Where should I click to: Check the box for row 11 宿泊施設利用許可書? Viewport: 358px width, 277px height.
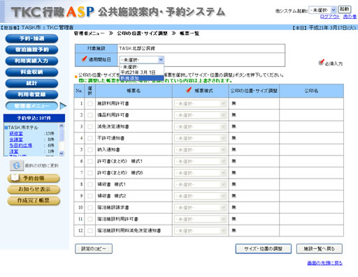coord(90,219)
